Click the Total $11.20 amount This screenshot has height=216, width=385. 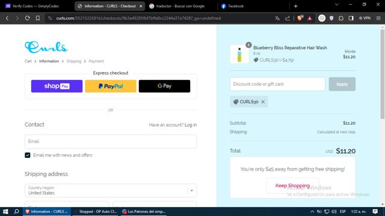click(345, 151)
